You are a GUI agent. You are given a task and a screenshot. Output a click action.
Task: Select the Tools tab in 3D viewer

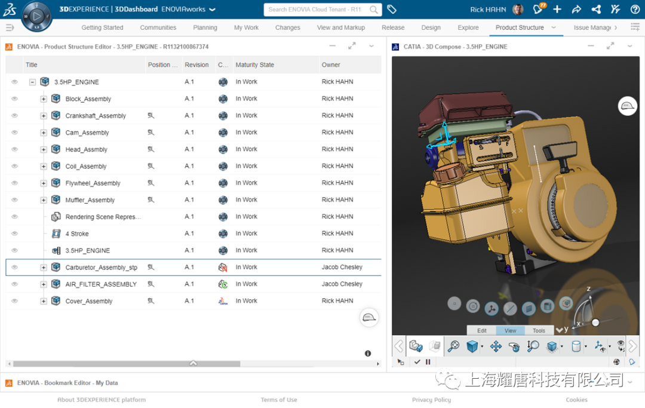pyautogui.click(x=539, y=331)
